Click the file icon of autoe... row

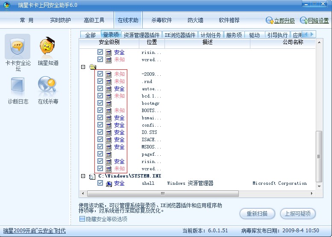(x=109, y=89)
